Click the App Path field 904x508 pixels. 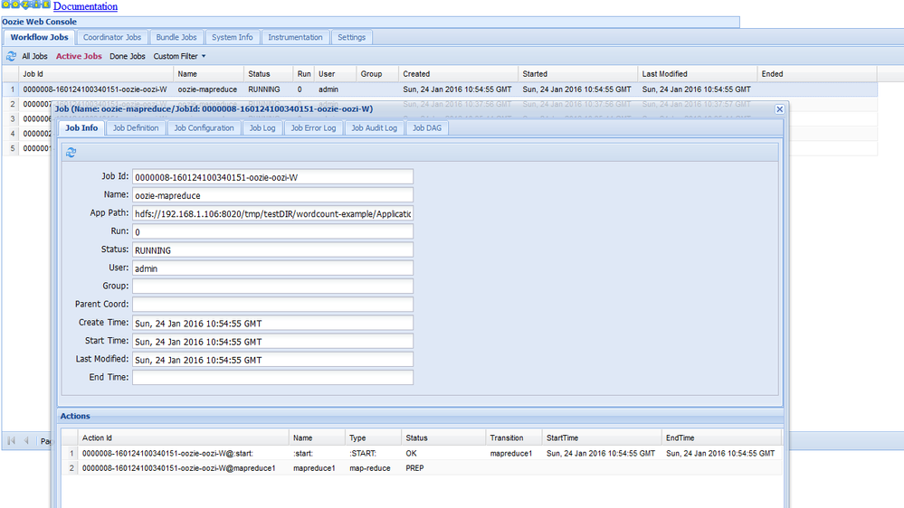(272, 213)
